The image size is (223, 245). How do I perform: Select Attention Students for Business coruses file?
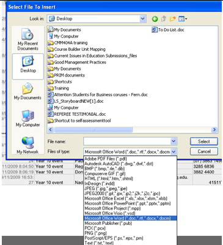[x=98, y=95]
